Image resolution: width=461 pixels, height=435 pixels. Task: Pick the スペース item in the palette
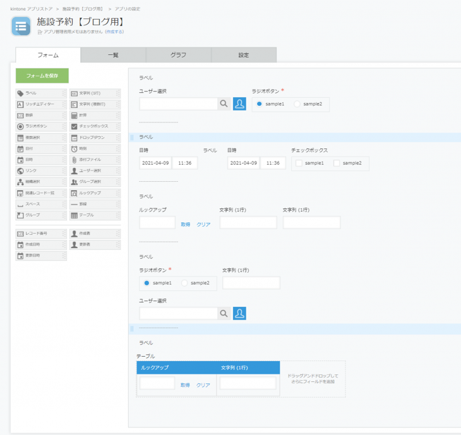[x=41, y=204]
